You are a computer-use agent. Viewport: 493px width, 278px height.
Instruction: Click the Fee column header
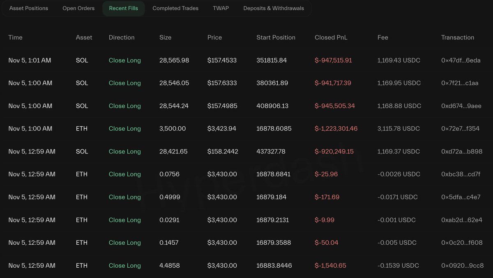click(x=382, y=37)
